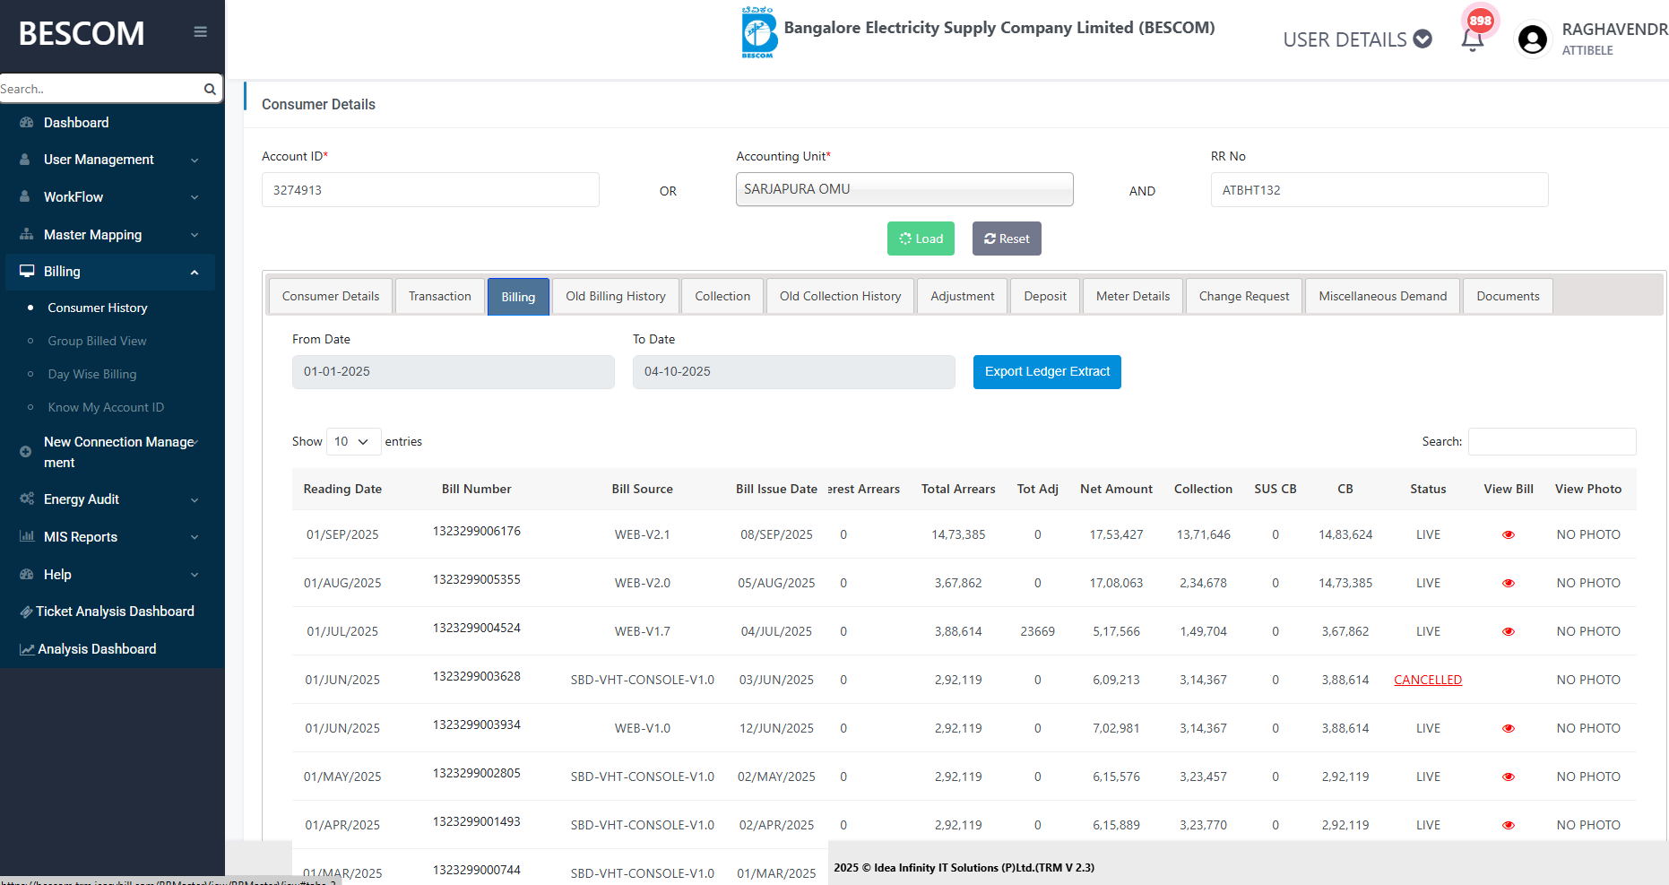The height and width of the screenshot is (885, 1669).
Task: Click the BESCOM logo in header
Action: pos(758,33)
